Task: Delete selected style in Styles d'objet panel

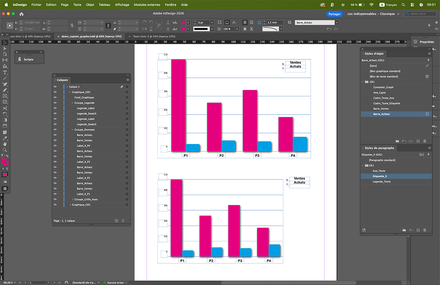Action: coord(425,141)
